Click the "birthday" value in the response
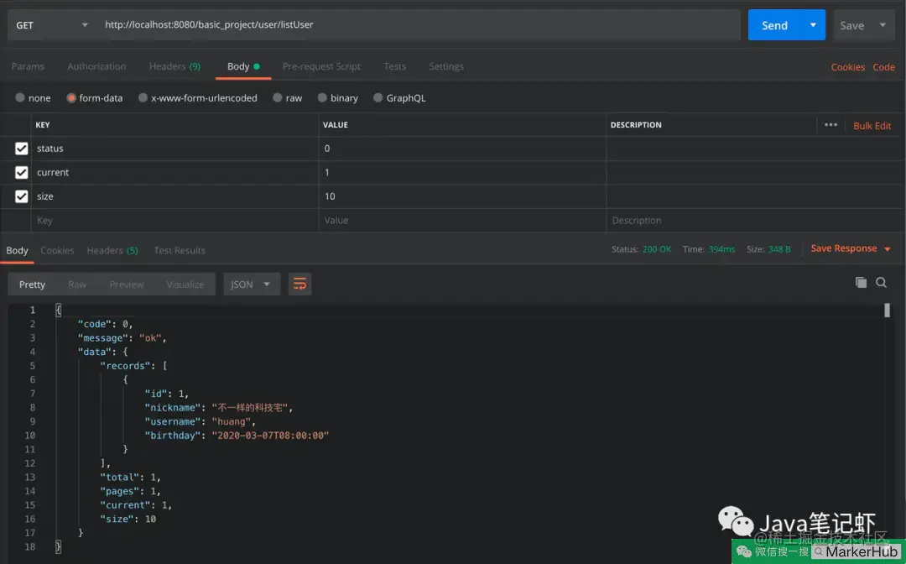 [270, 435]
